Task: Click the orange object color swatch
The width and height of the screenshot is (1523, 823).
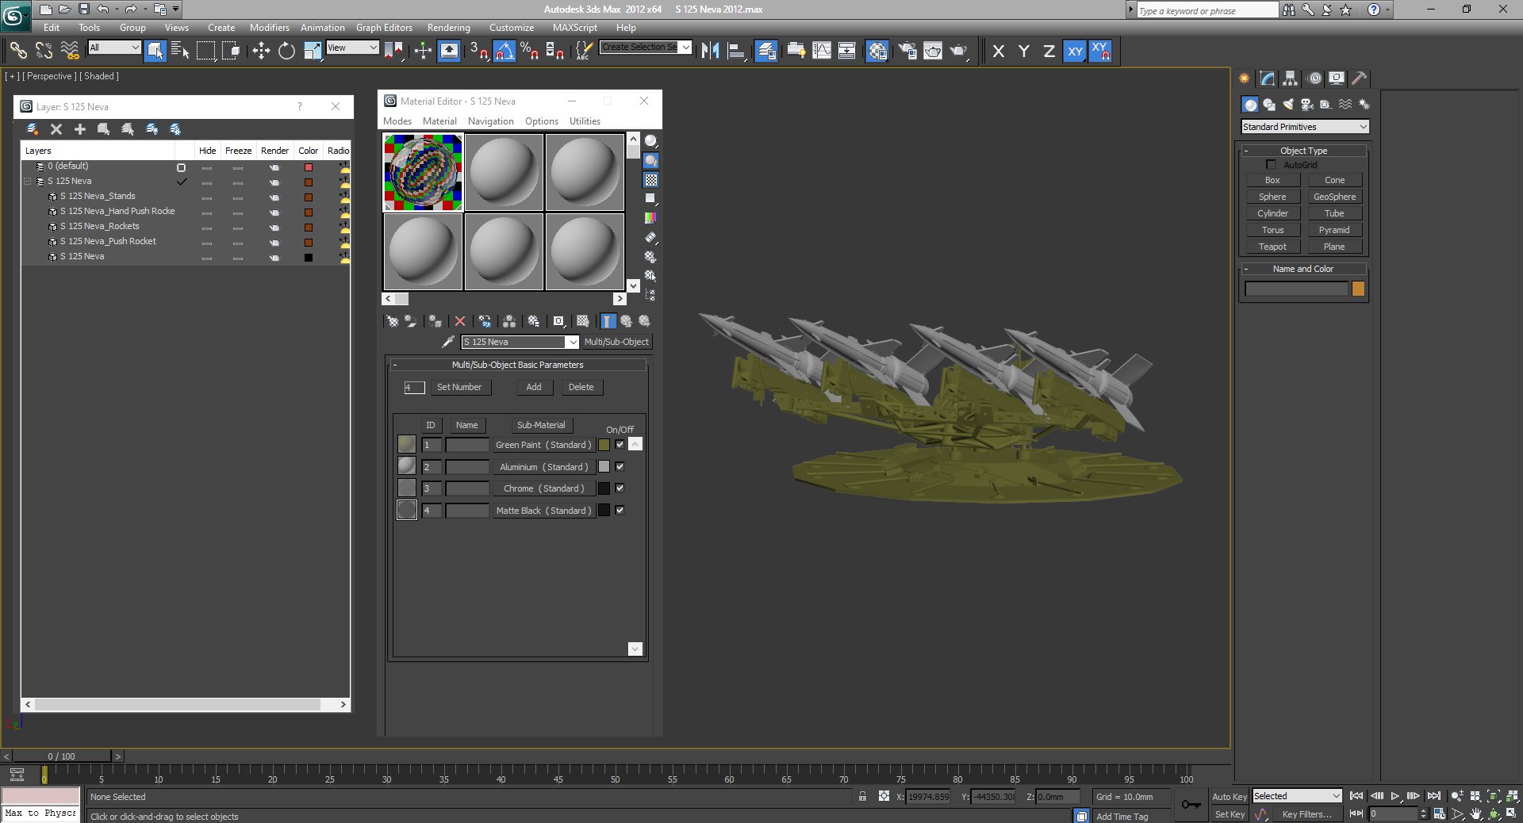Action: 1358,289
